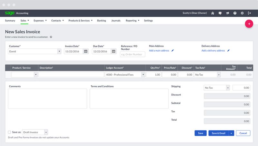The image size is (258, 146).
Task: Tick the Save as checkbox
Action: (x=9, y=132)
